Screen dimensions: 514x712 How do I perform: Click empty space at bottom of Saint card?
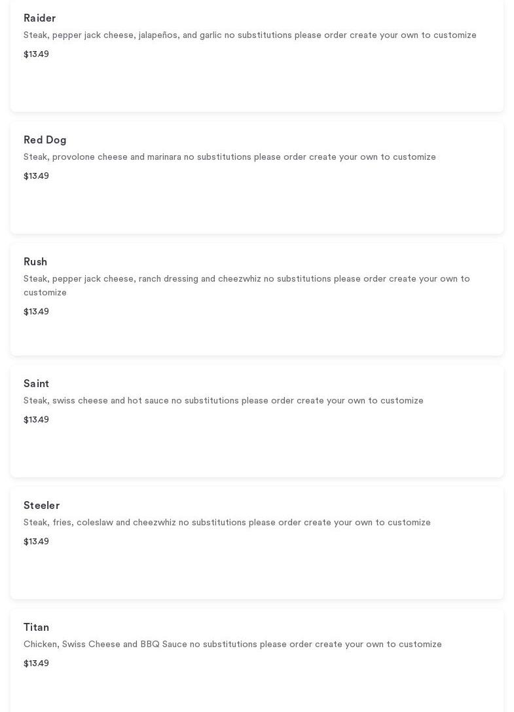pyautogui.click(x=257, y=454)
